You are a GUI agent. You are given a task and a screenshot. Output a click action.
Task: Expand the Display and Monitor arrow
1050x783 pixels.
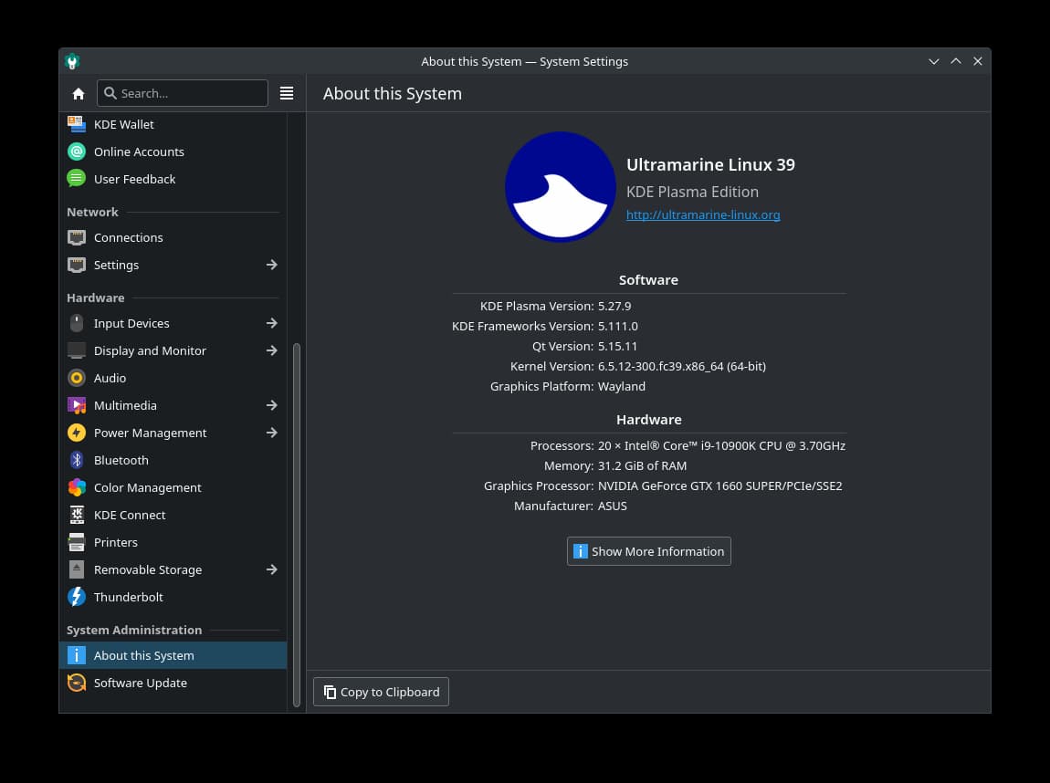tap(271, 350)
